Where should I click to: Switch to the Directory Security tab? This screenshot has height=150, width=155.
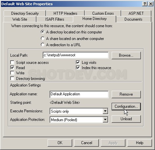[25, 13]
